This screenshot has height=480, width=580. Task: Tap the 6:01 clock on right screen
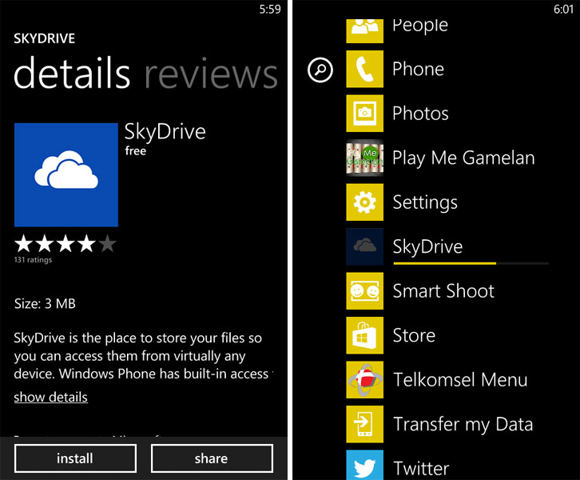[x=564, y=10]
